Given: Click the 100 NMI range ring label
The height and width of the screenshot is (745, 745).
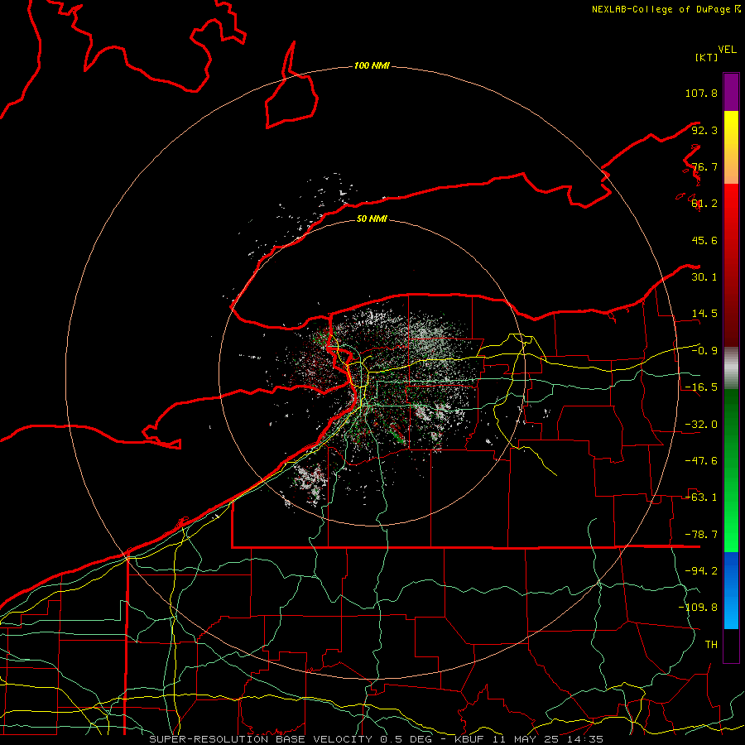Looking at the screenshot, I should click(372, 65).
